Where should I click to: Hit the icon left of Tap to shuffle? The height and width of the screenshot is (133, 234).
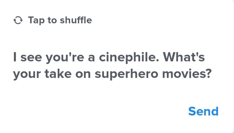click(x=18, y=20)
